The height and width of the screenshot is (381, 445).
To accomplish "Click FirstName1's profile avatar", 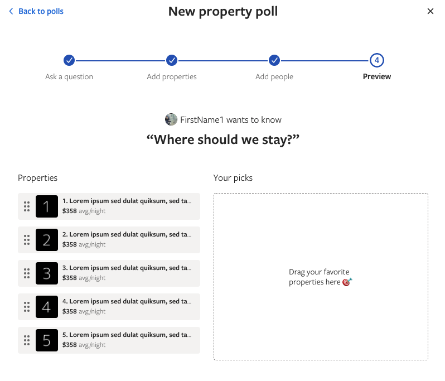I will point(171,119).
